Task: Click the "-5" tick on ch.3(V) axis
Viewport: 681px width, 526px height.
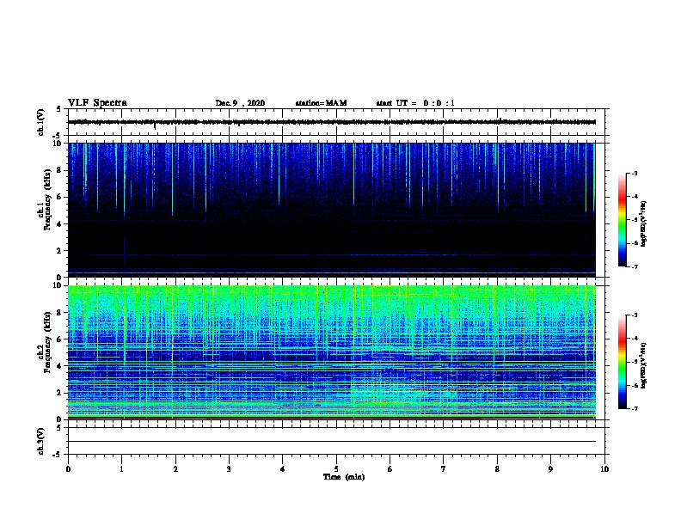Action: click(58, 455)
